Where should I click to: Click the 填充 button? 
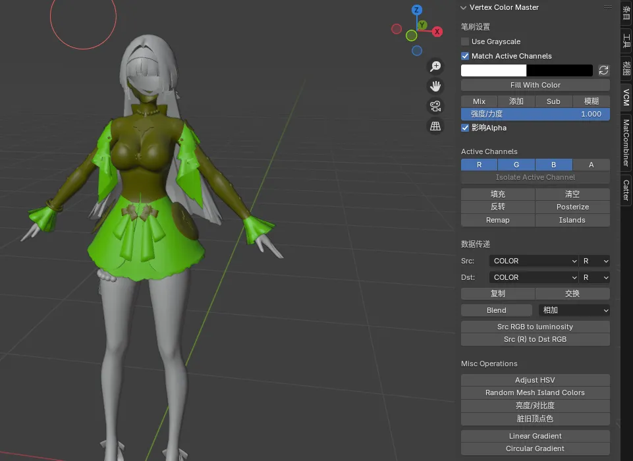[x=498, y=194]
